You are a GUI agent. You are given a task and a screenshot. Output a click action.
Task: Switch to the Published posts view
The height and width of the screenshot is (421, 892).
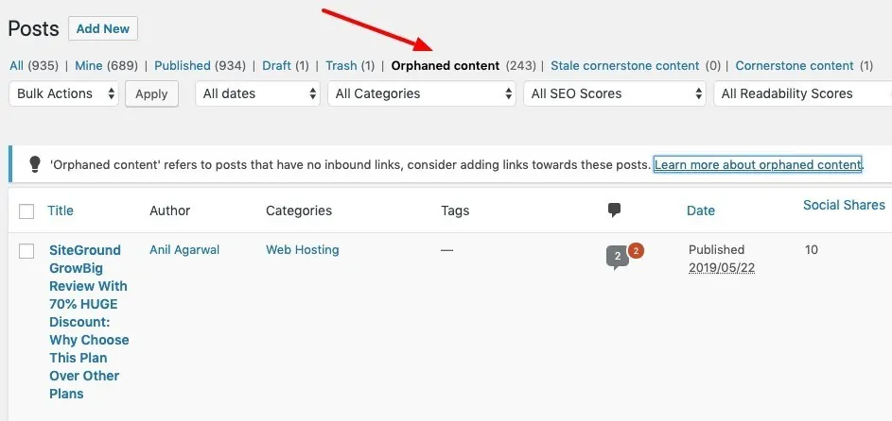[182, 66]
